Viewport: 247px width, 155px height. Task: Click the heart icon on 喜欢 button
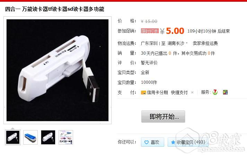pos(147,142)
